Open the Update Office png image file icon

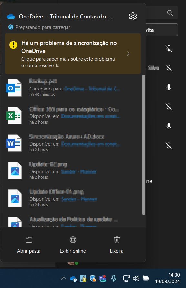coord(15,198)
